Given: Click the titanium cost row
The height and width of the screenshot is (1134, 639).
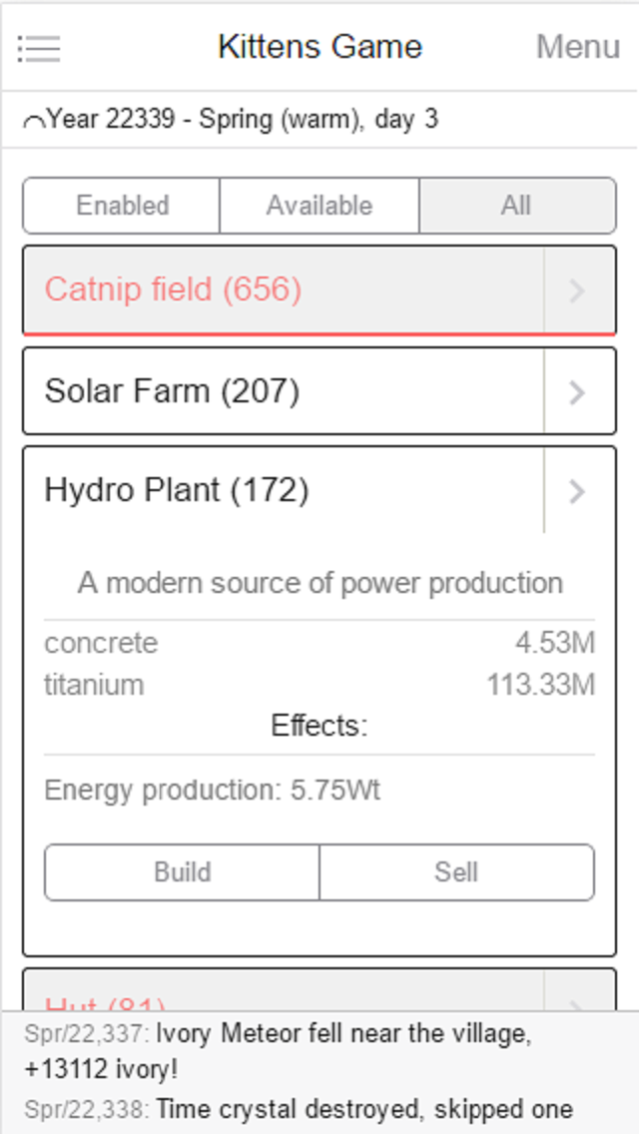Looking at the screenshot, I should coord(319,685).
